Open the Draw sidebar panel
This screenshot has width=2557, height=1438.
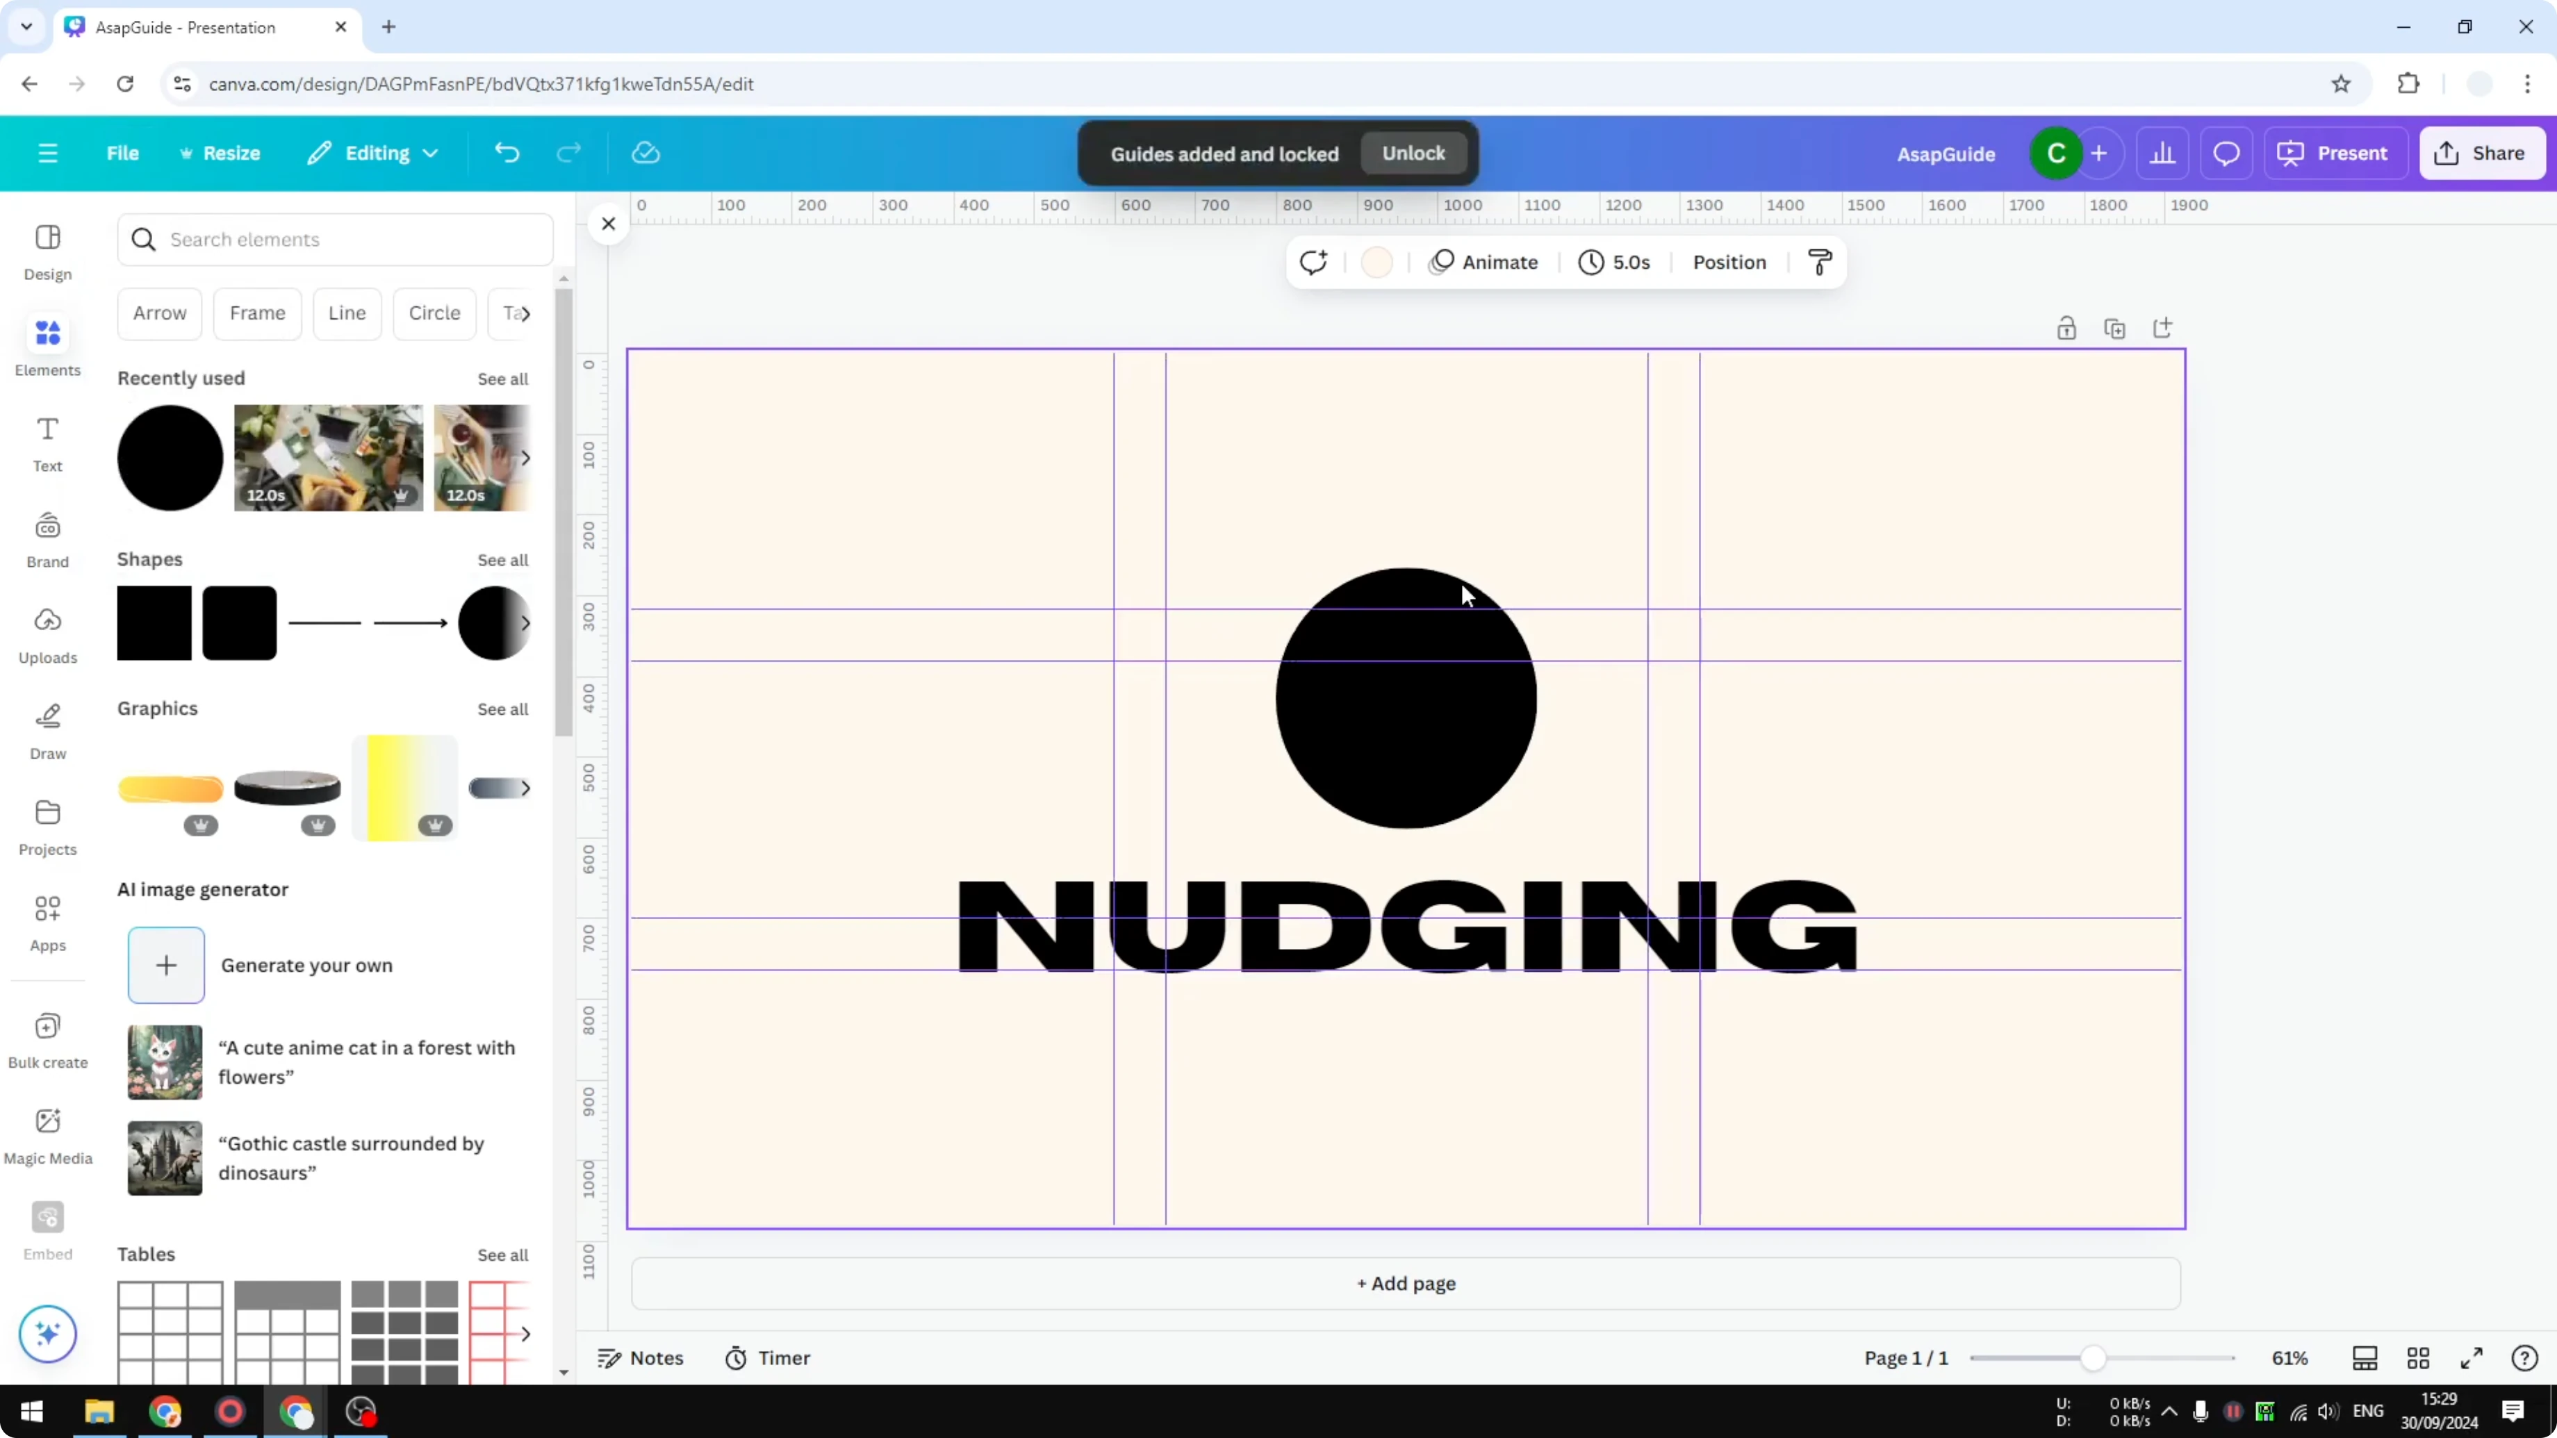click(x=48, y=732)
